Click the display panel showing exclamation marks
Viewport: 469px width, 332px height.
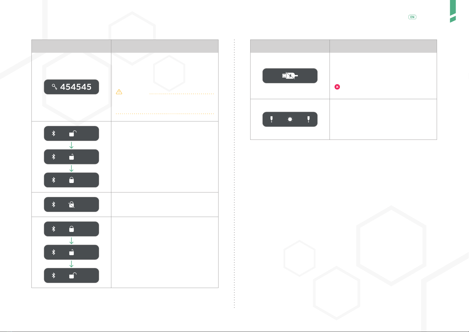290,119
